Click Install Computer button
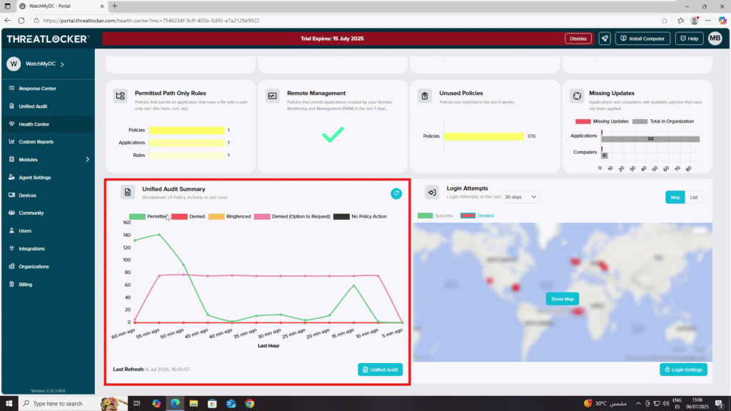This screenshot has width=731, height=411. tap(642, 39)
